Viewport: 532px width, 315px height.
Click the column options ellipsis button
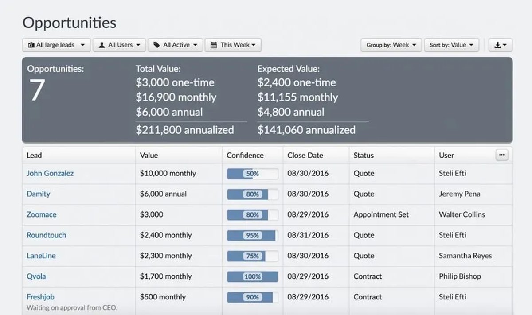[501, 155]
